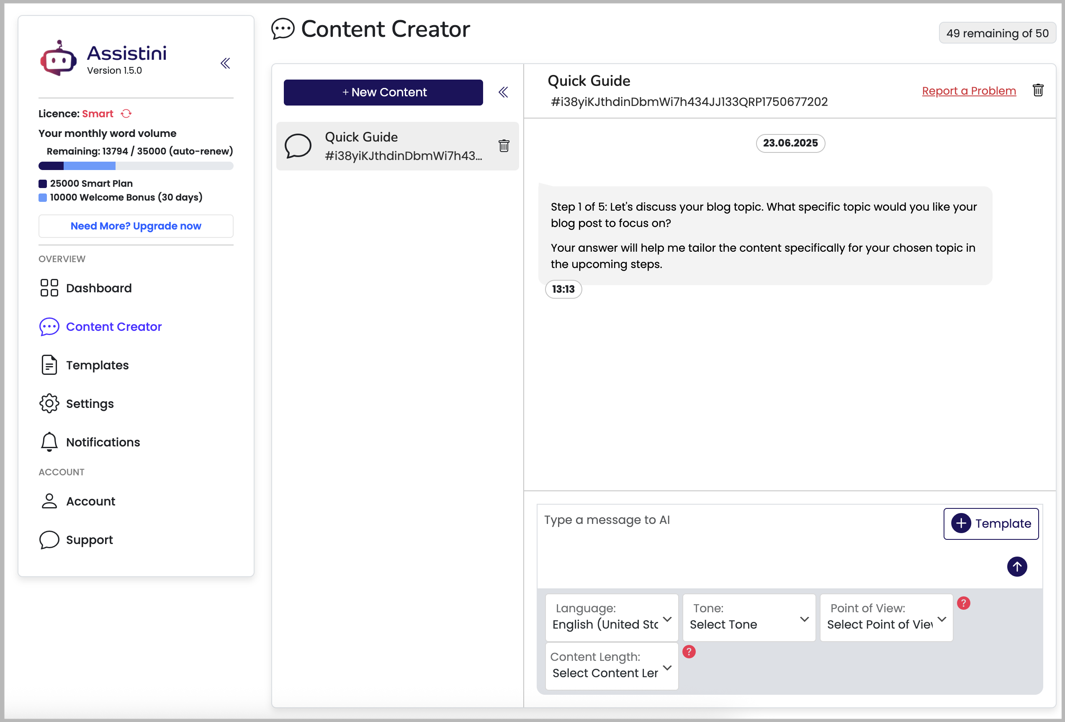Click the help icon beside Point of View
Viewport: 1065px width, 722px height.
pyautogui.click(x=963, y=603)
